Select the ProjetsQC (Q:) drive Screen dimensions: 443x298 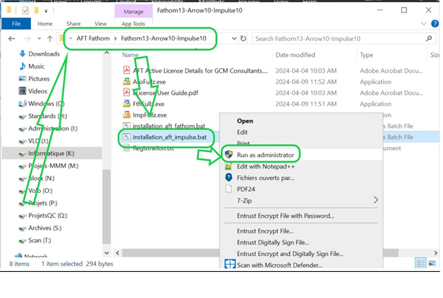43,216
